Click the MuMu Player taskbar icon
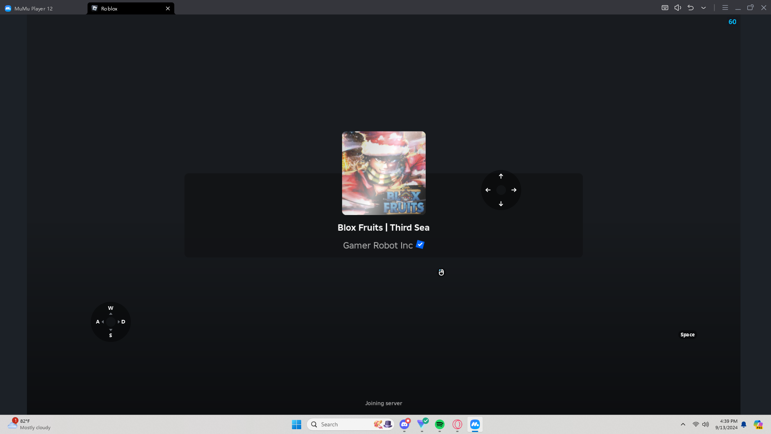Viewport: 771px width, 434px height. [x=475, y=424]
